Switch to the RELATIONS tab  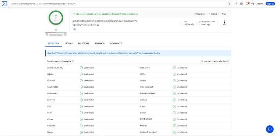coord(84,44)
